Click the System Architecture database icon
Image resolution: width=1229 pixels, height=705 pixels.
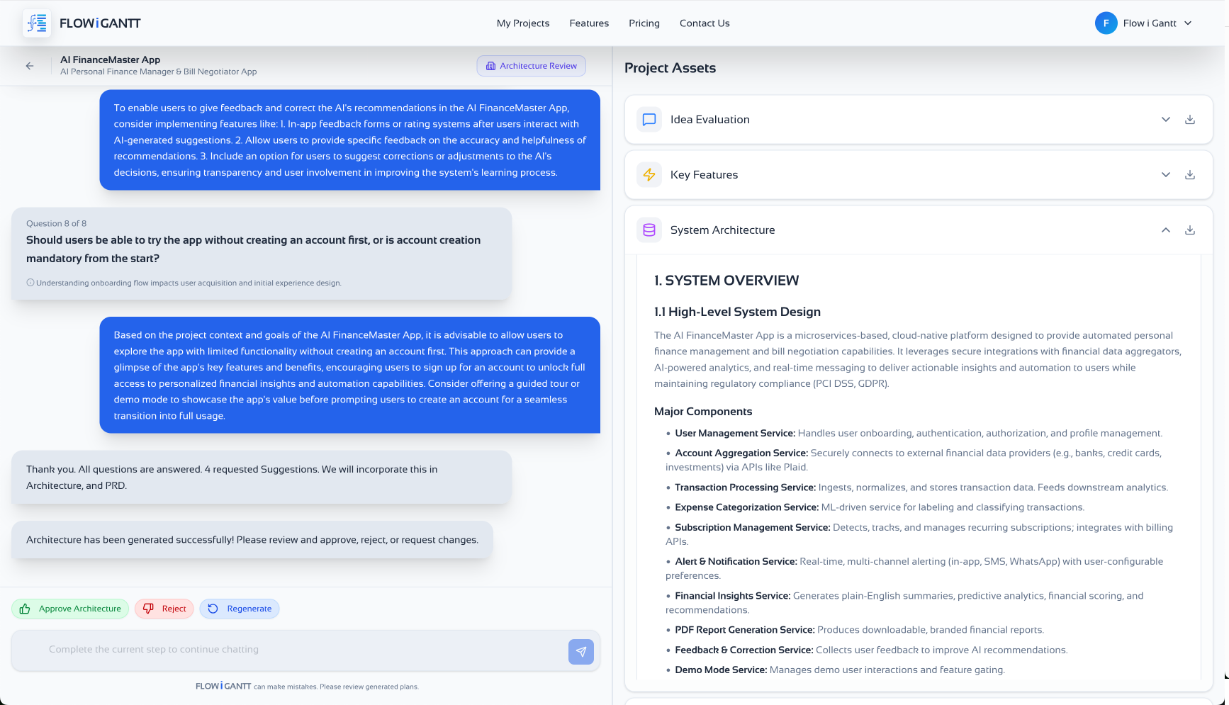[649, 230]
